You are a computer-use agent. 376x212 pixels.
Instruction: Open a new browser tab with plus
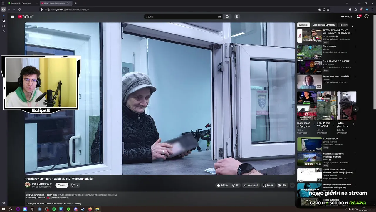(x=75, y=3)
